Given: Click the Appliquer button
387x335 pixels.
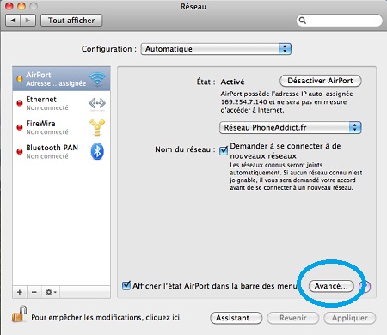Looking at the screenshot, I should [350, 318].
